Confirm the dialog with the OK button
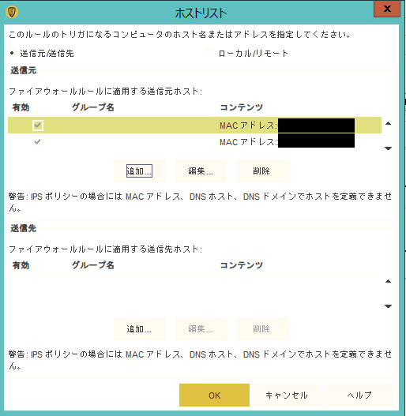Viewport: 406px width, 416px height. 214,395
